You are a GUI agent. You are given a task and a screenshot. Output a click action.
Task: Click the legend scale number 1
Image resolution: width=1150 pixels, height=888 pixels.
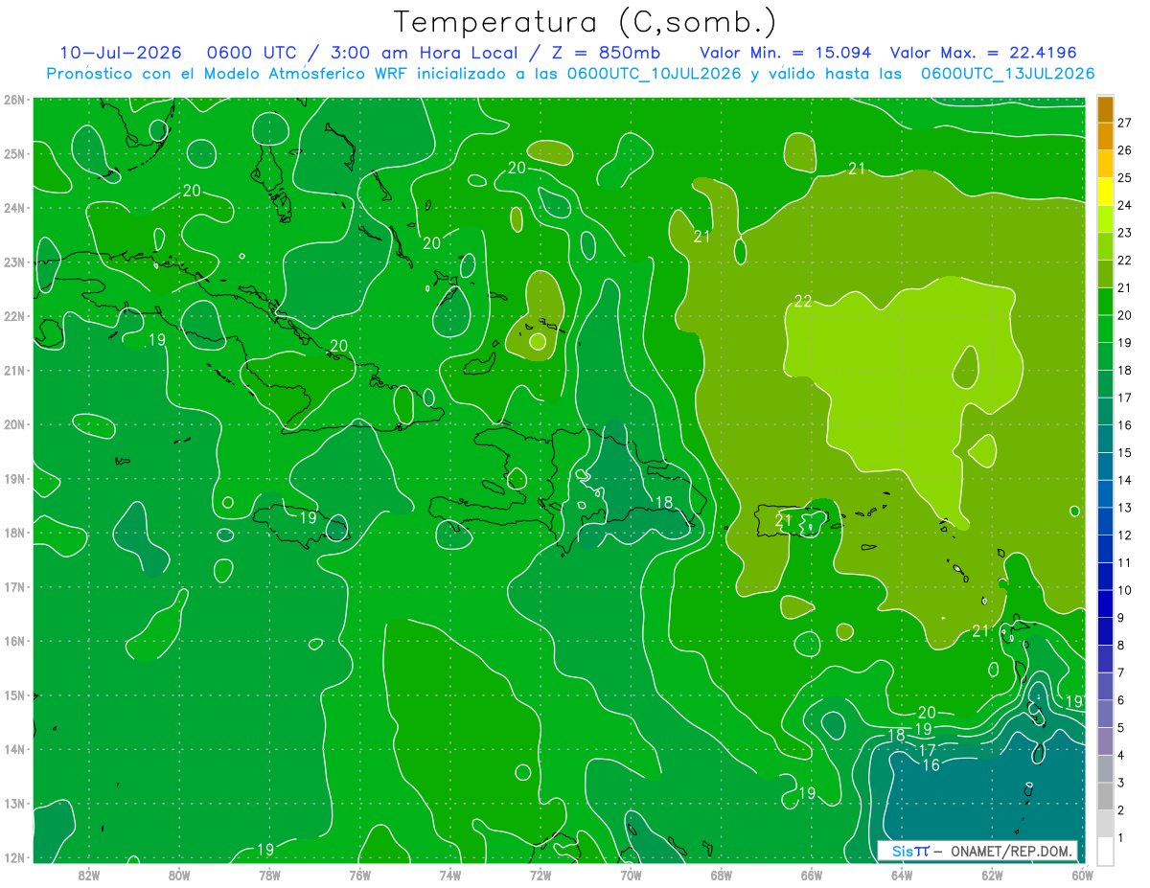click(1121, 838)
